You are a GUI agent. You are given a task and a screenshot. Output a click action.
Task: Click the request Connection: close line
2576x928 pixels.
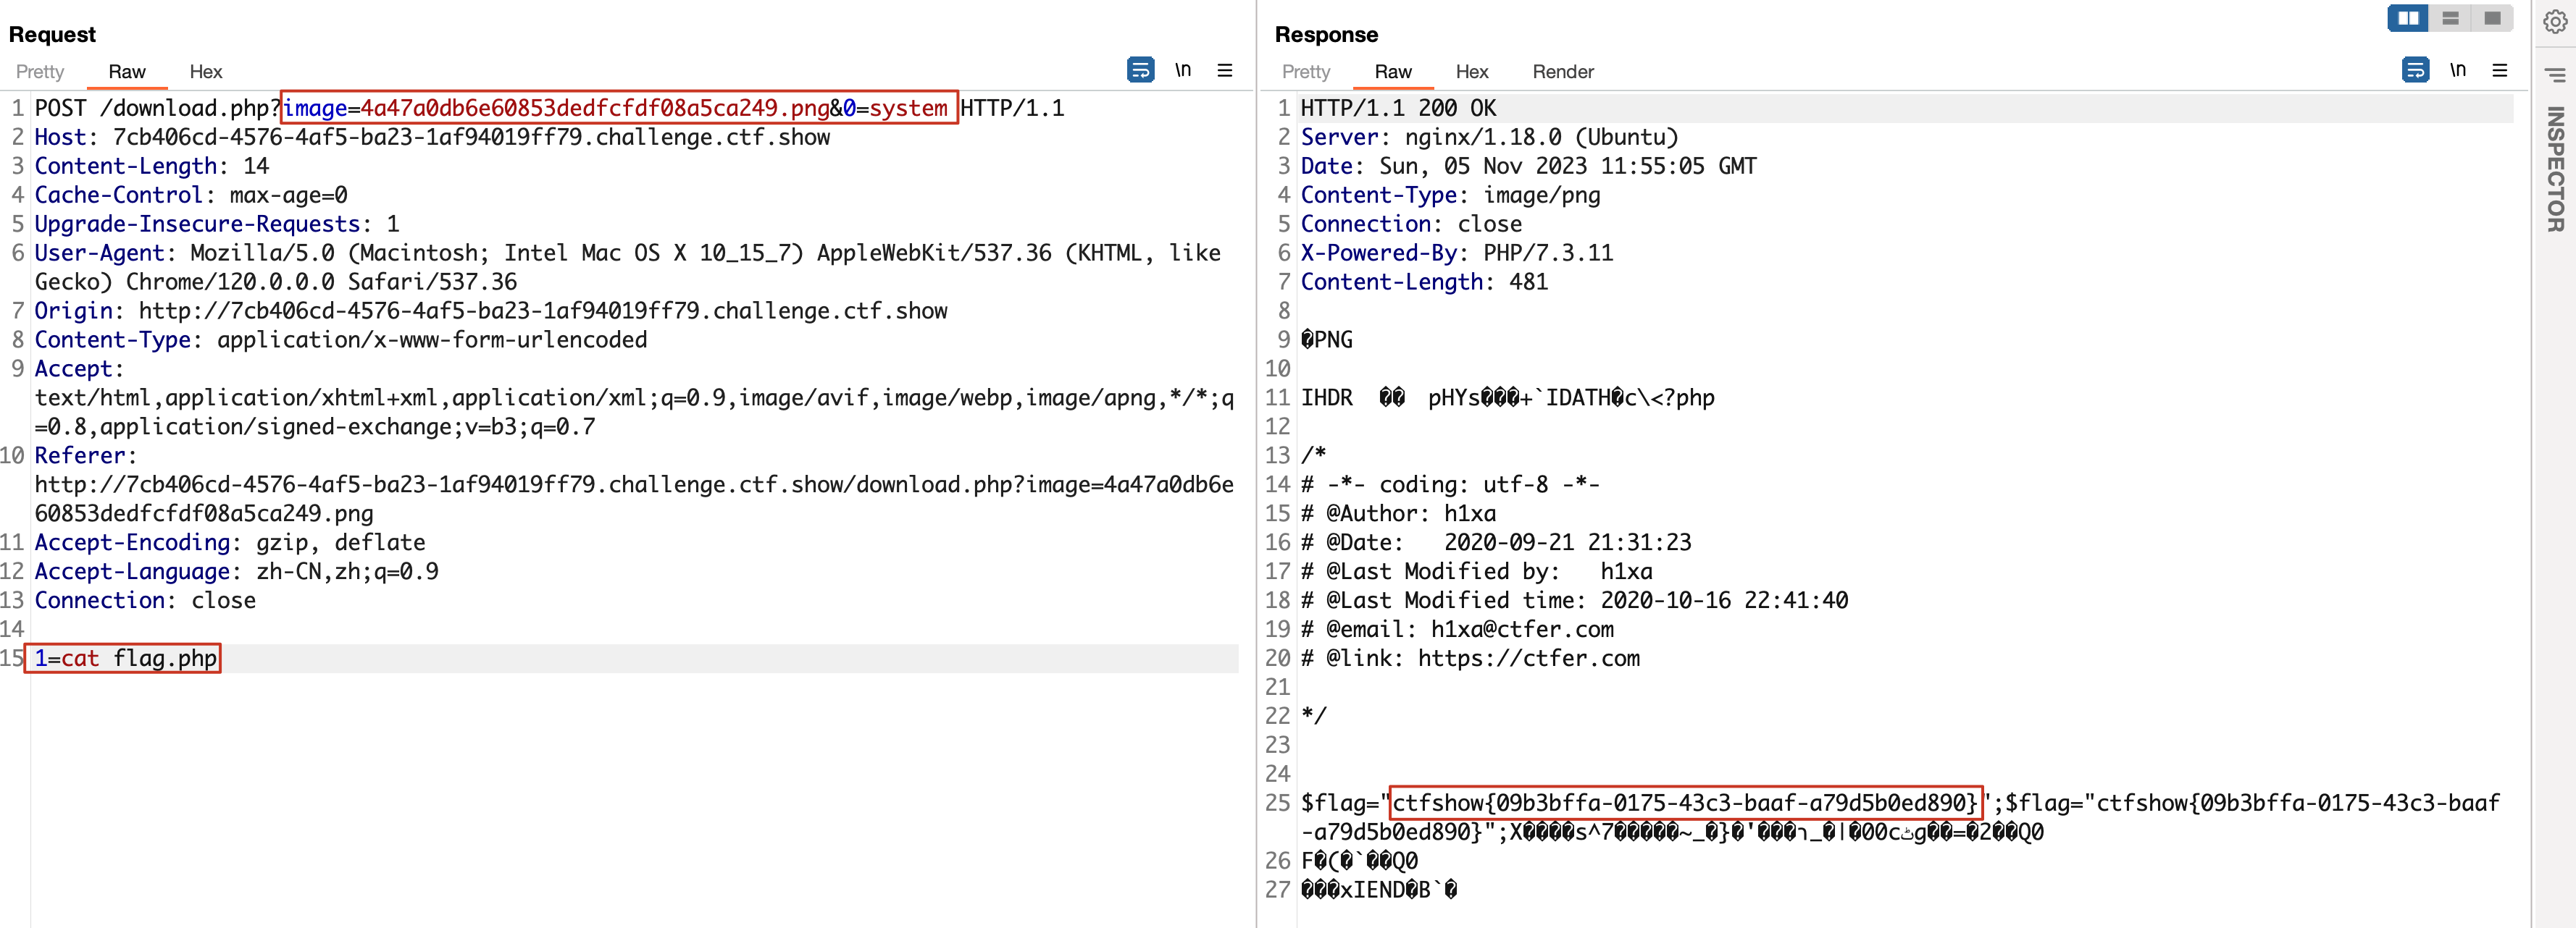pyautogui.click(x=145, y=600)
